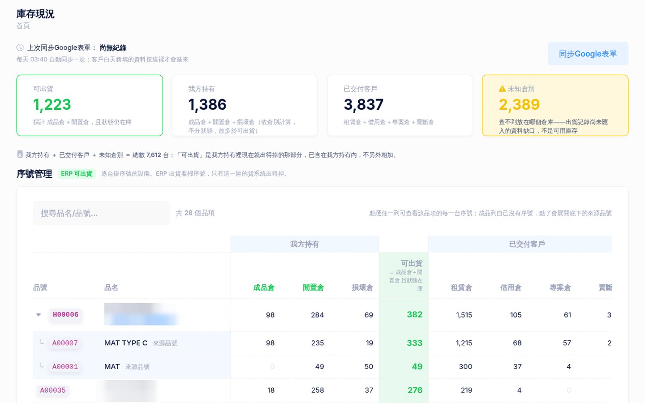Click 可出貨 value 382 in H00006 row
Screen dimensions: 645x403
(415, 315)
